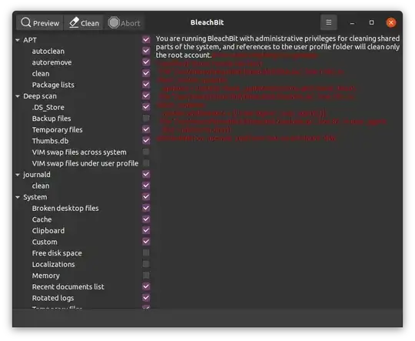Click the administrative privileges message text
415x341 pixels.
point(277,47)
